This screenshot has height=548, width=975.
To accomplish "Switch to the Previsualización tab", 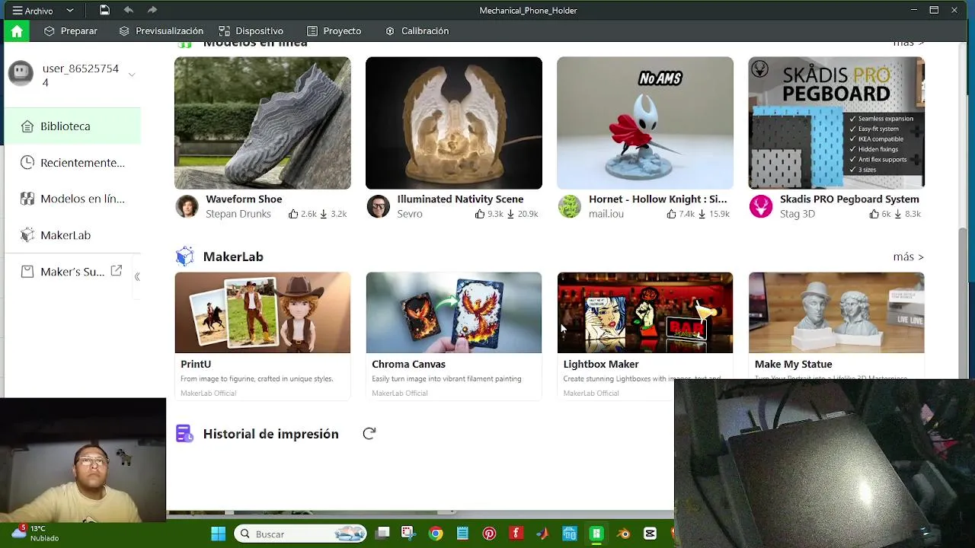I will click(x=161, y=31).
